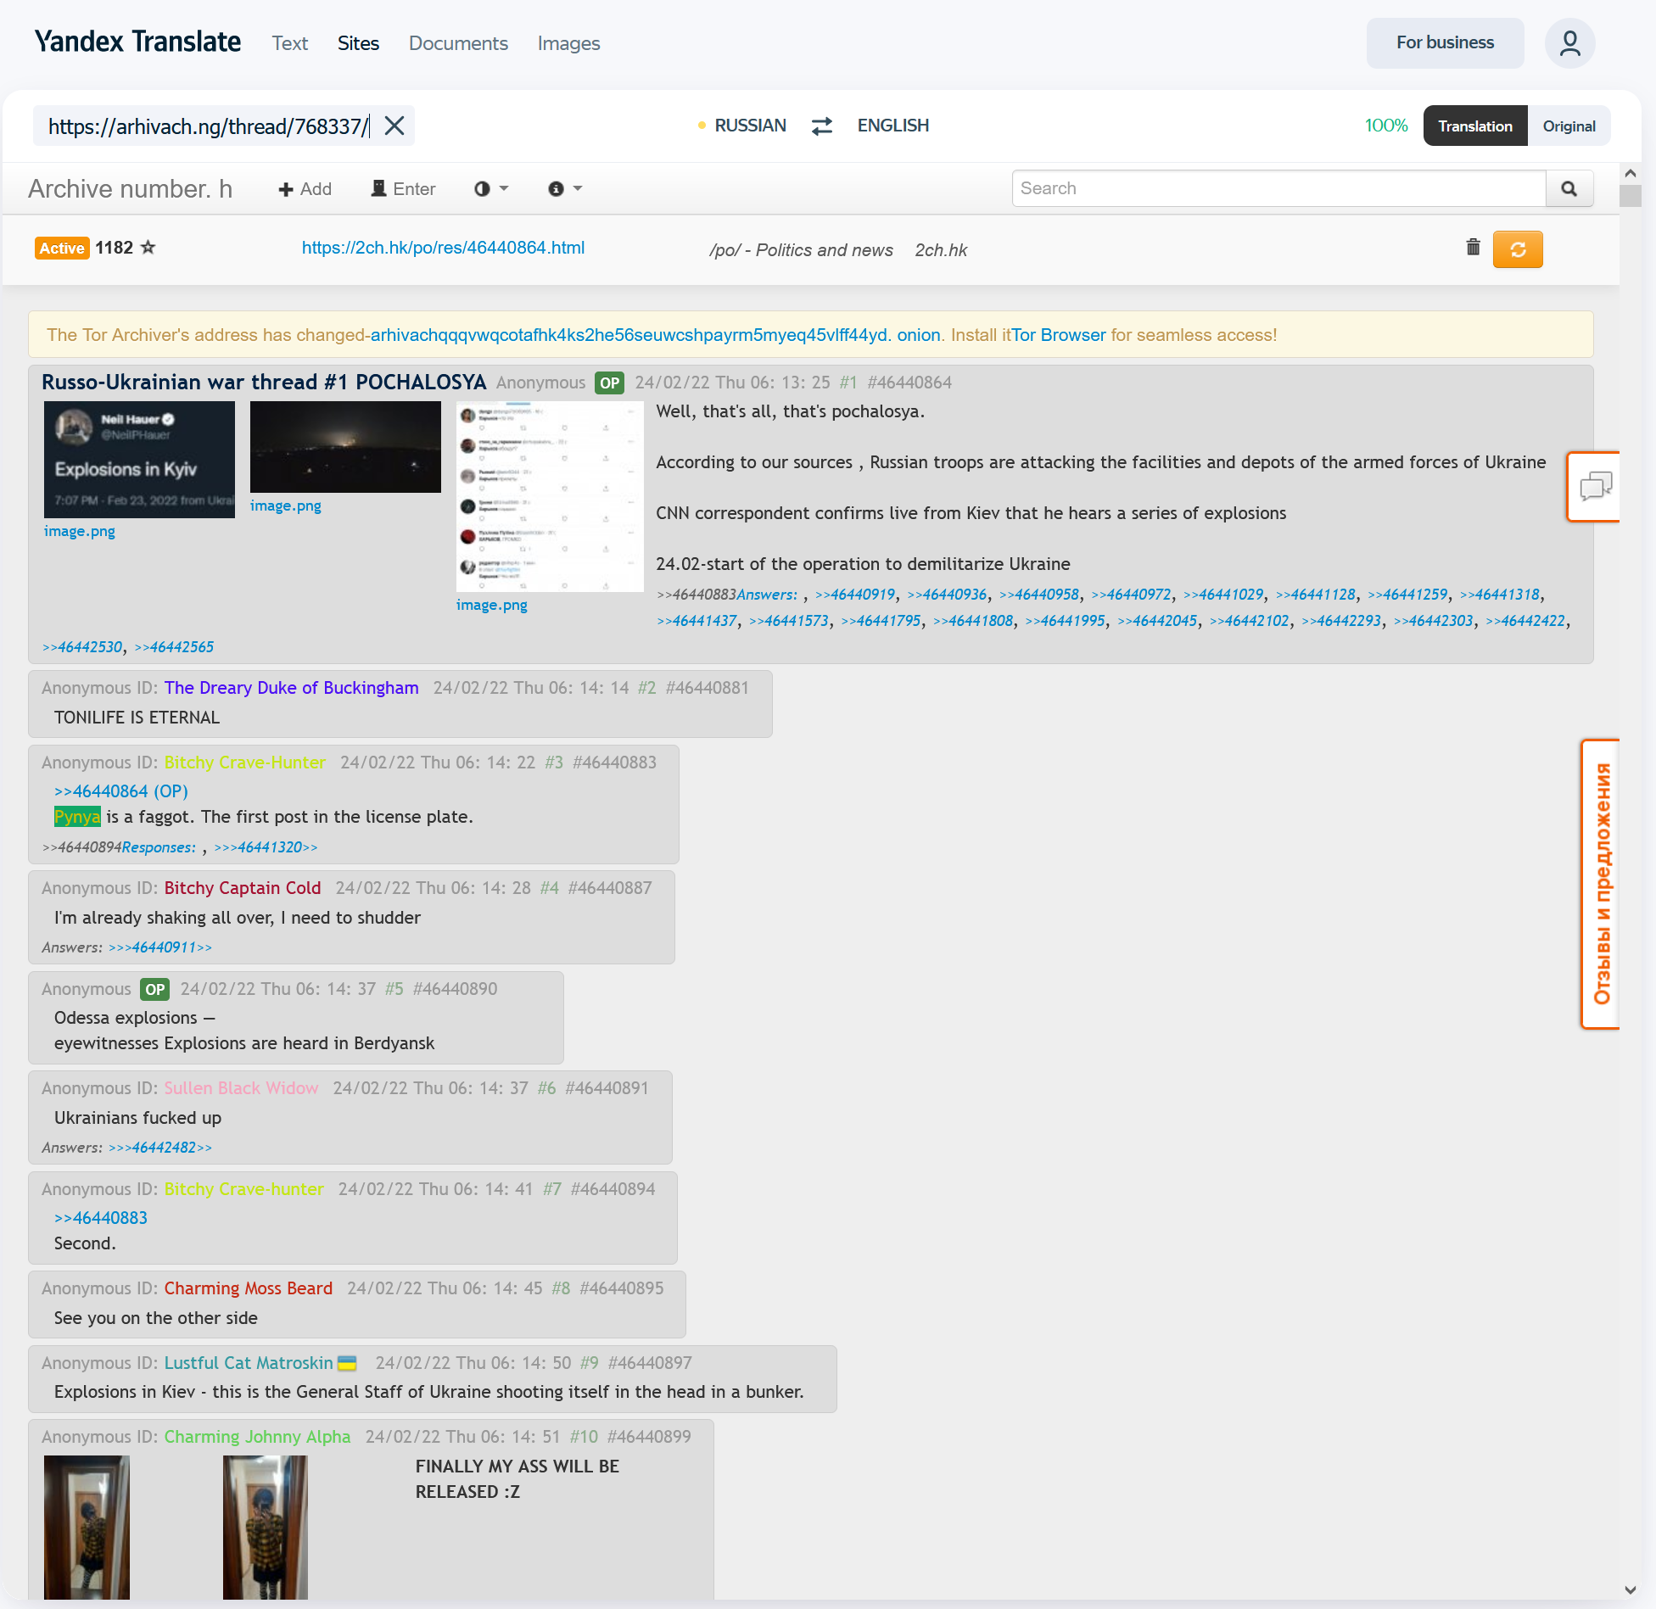Click the image.png link under tweets thumbnail
Viewport: 1656px width, 1609px height.
[x=491, y=605]
